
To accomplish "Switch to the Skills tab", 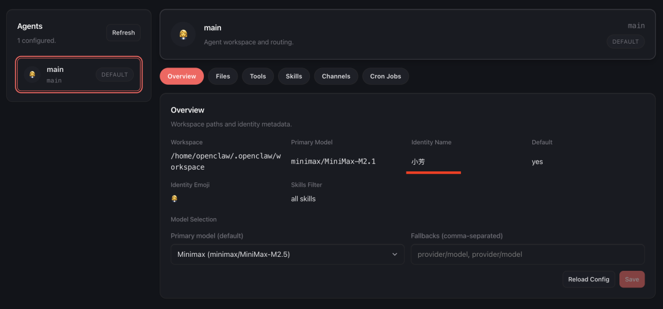I will pyautogui.click(x=294, y=76).
